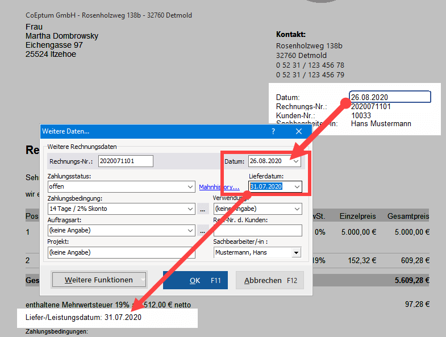
Task: Open the Weitere Funktionen menu button
Action: click(x=99, y=280)
